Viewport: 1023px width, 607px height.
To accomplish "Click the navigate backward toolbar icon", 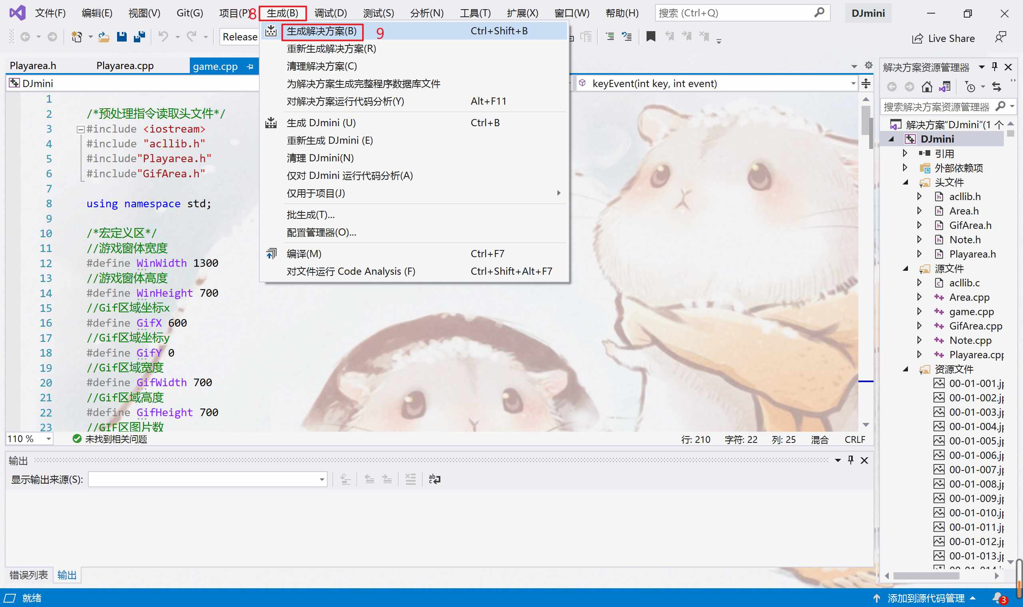I will 25,37.
